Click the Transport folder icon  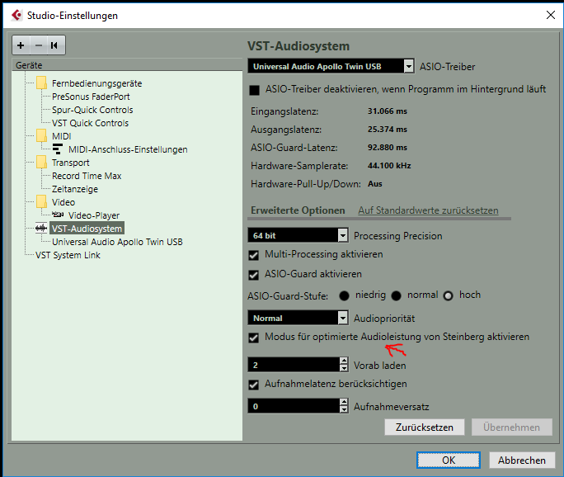[41, 162]
